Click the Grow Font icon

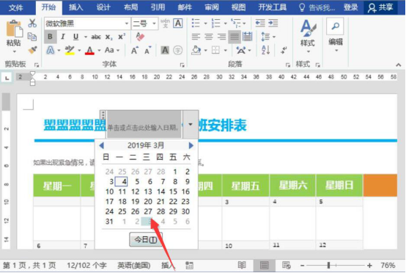point(135,50)
